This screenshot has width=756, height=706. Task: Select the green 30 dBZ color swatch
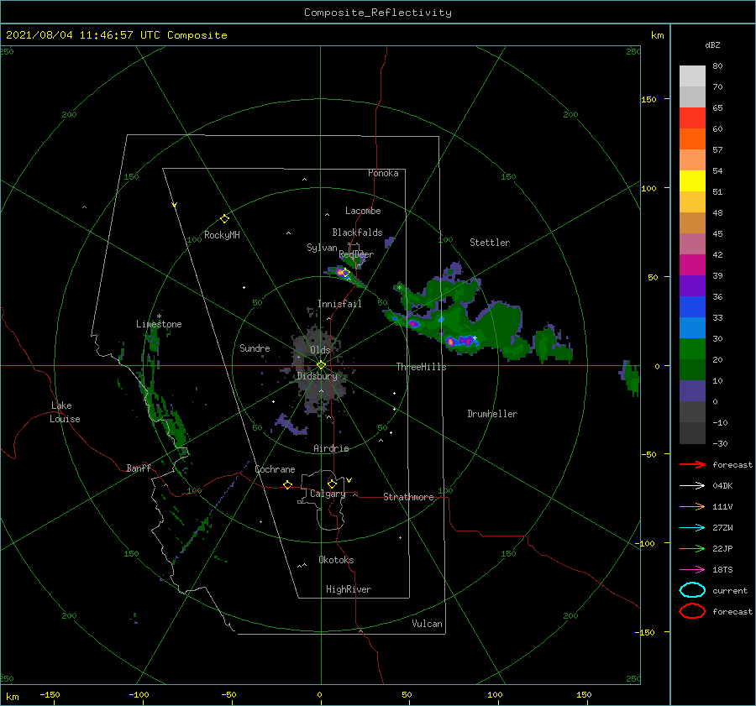tap(692, 348)
